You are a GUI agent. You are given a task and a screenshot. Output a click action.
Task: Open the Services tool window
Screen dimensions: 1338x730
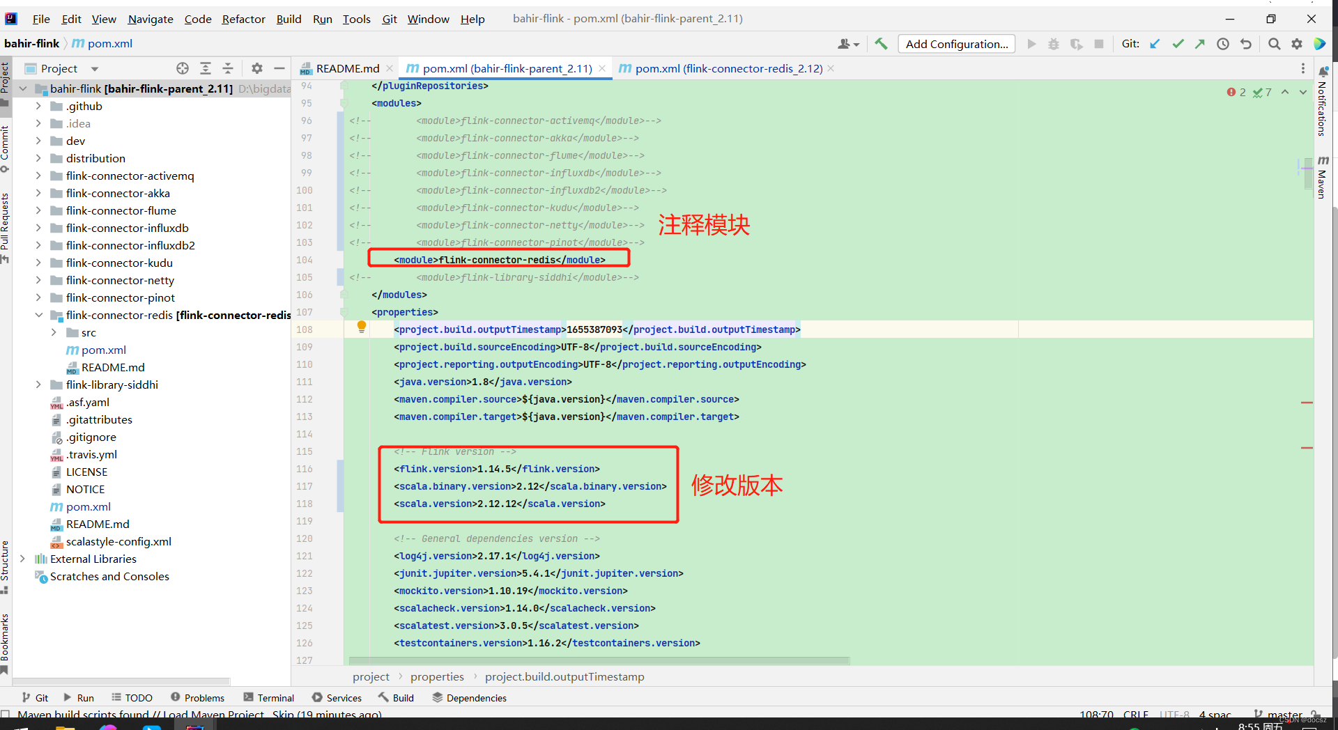pyautogui.click(x=337, y=698)
